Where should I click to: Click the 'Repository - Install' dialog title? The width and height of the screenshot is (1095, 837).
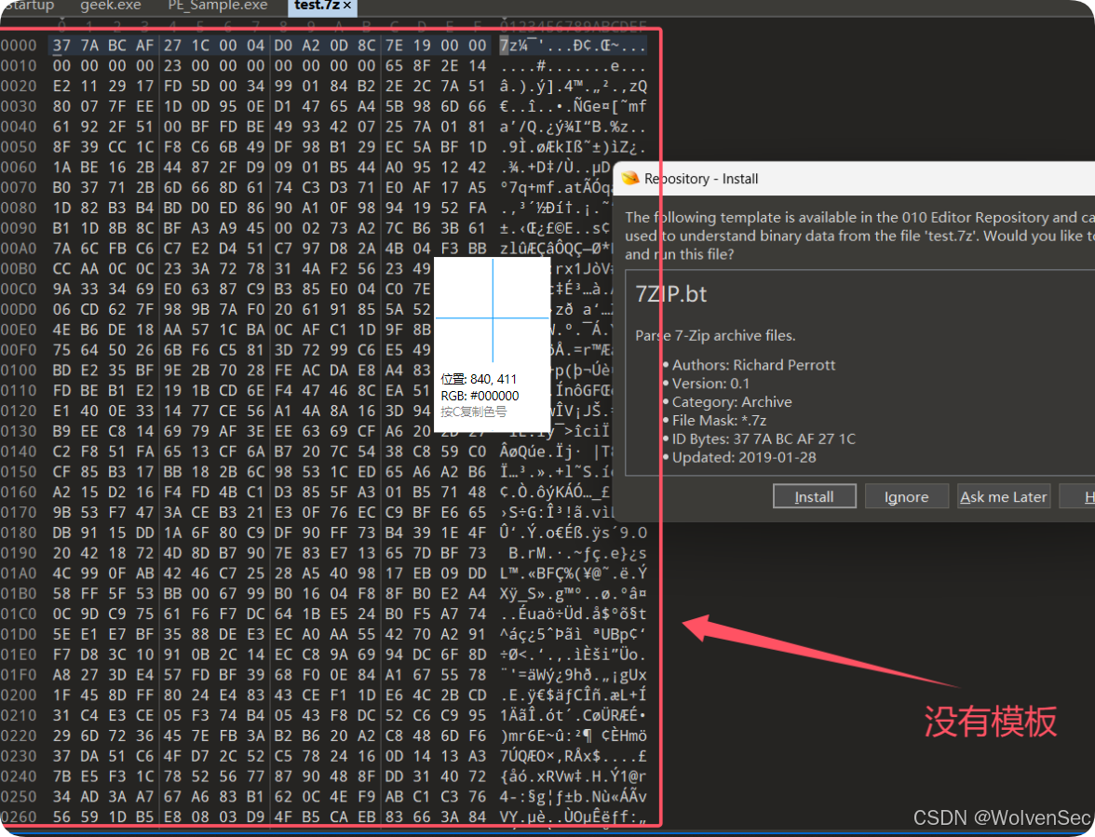coord(701,179)
